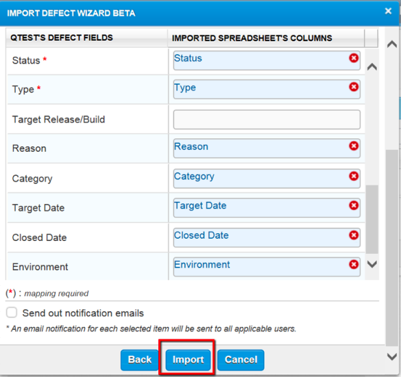The height and width of the screenshot is (377, 401).
Task: Click the Reason field label
Action: click(x=29, y=148)
